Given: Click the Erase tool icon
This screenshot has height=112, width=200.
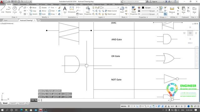Looking at the screenshot, I should [59, 7].
